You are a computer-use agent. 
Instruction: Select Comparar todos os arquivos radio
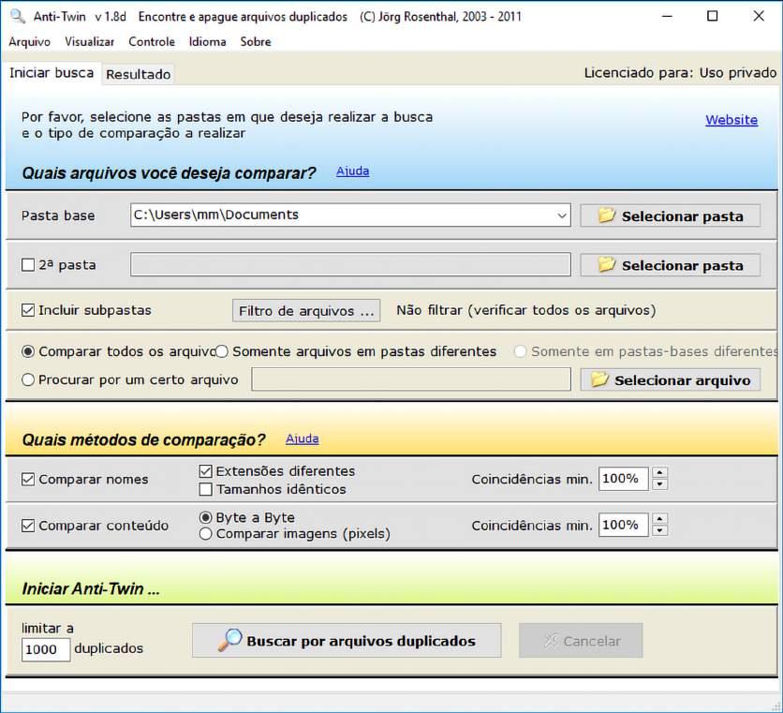(x=28, y=351)
